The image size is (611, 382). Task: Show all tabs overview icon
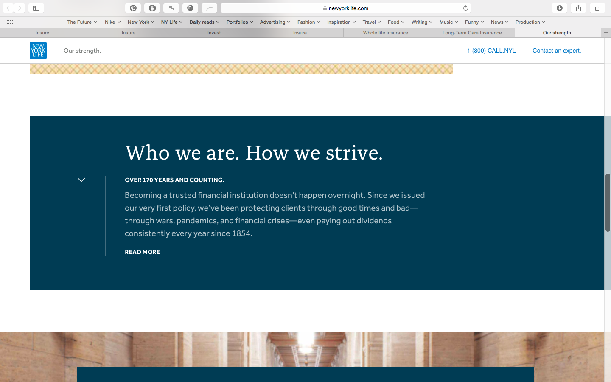597,8
